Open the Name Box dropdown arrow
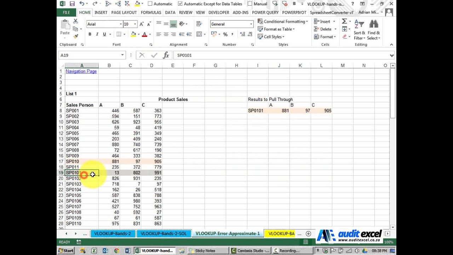Screen dimensions: 453x255 [122, 55]
